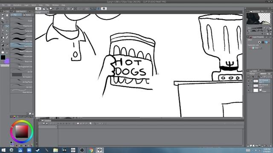
Task: Select the Paper layer thumbnail
Action: tap(256, 91)
